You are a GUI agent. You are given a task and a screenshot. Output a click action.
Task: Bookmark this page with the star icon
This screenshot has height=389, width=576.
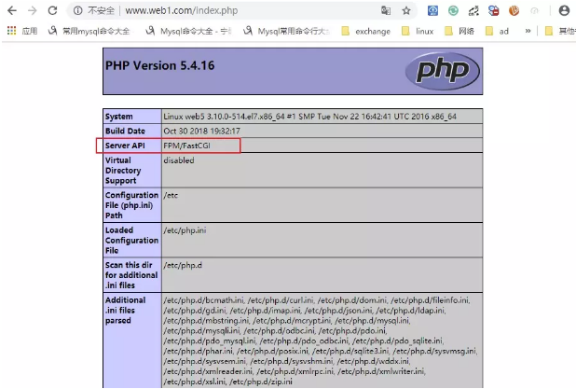point(406,10)
